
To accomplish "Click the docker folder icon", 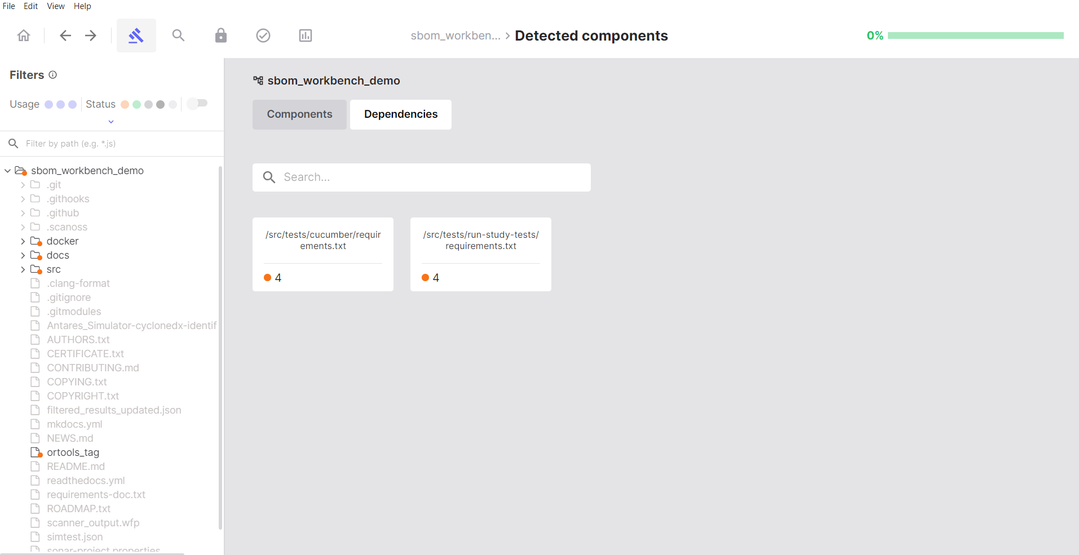I will tap(36, 241).
